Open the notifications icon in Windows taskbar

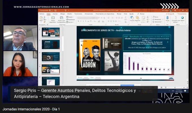click(x=185, y=91)
